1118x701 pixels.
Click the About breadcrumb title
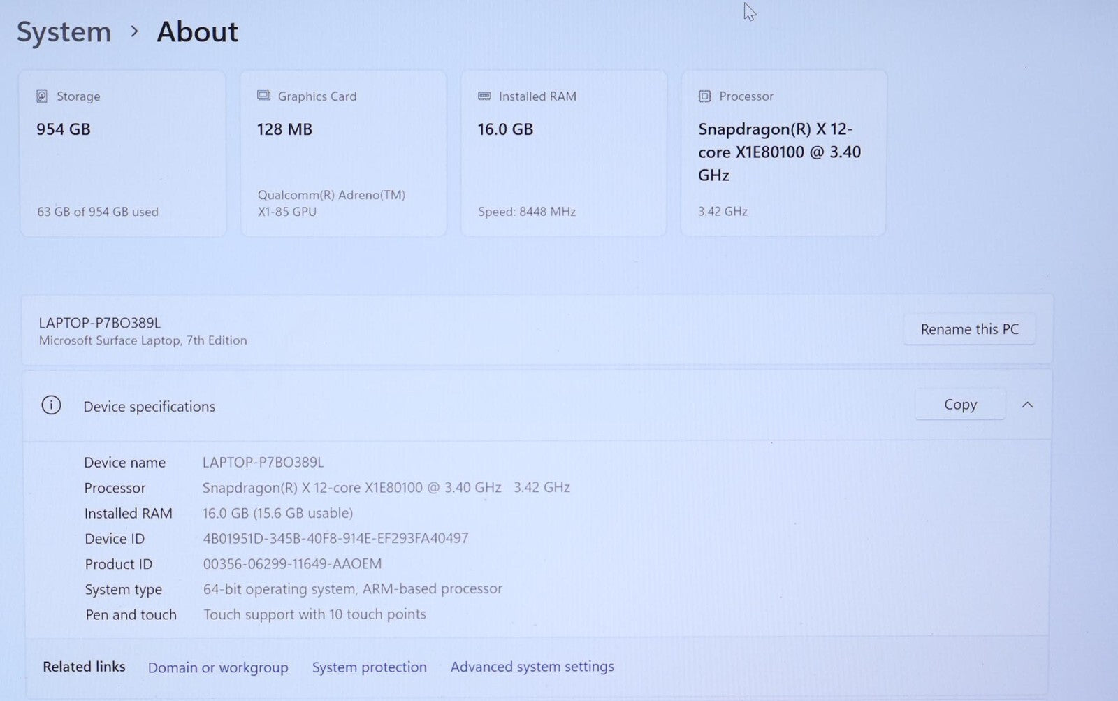(197, 32)
